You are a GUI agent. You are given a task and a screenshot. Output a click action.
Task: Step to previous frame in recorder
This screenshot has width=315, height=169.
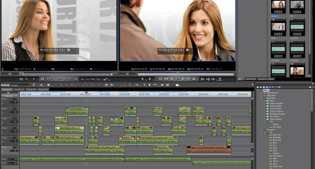[171, 79]
